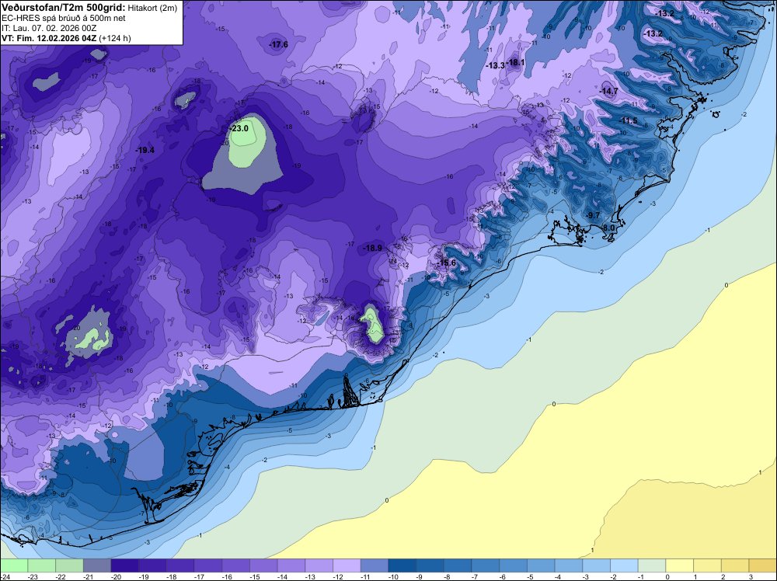Viewport: 777px width, 581px height.
Task: Click the -23.0 minimum temperature label
Action: tap(239, 128)
